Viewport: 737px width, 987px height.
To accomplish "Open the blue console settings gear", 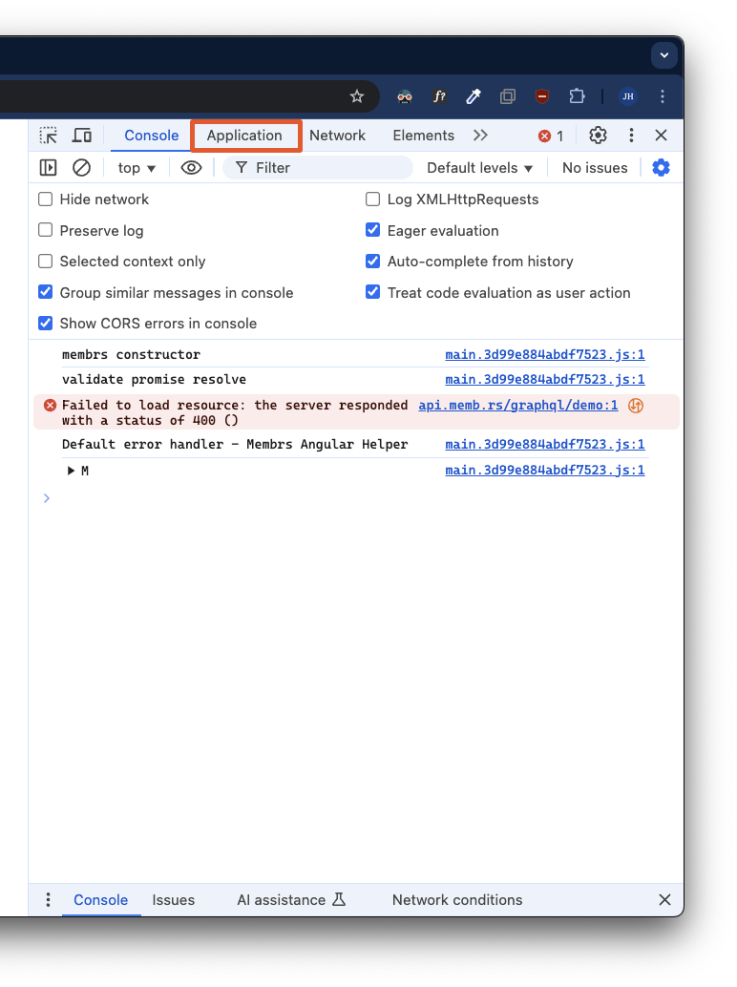I will (x=661, y=168).
